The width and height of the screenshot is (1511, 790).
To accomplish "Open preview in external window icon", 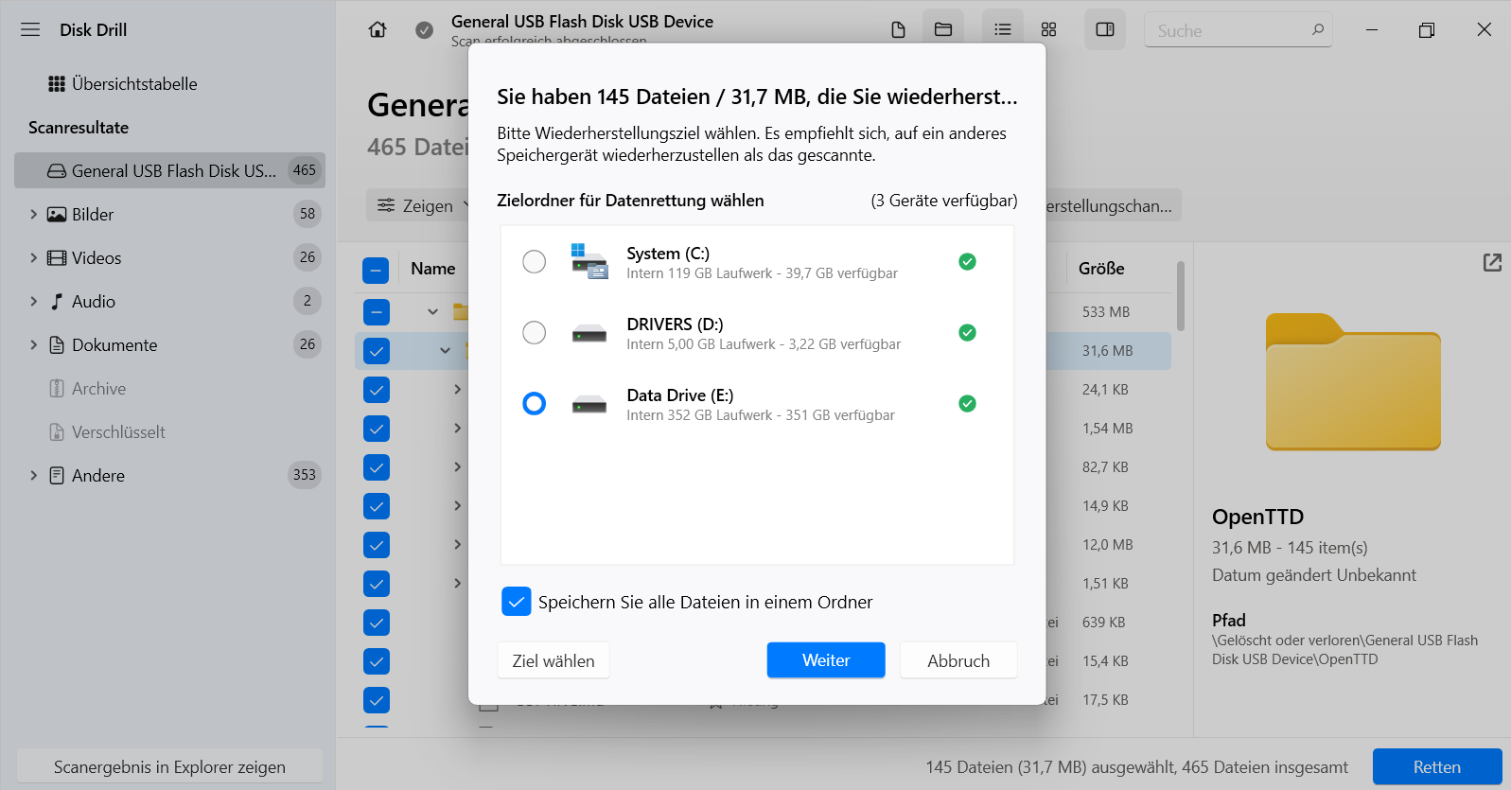I will (1492, 262).
